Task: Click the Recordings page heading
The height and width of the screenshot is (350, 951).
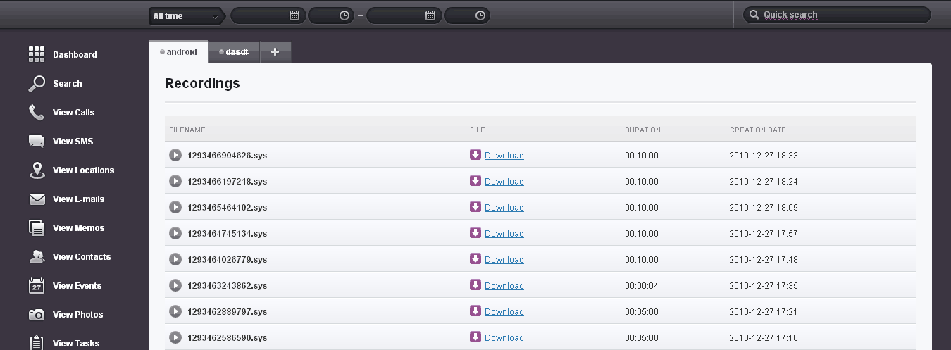Action: (202, 83)
